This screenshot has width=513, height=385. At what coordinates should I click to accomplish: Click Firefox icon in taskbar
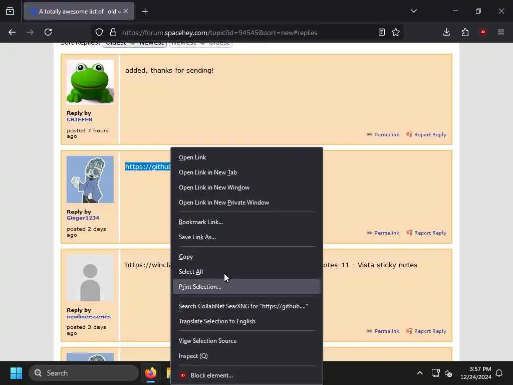(151, 373)
